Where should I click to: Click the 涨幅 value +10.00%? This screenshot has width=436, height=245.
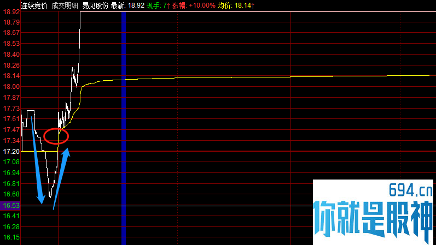pyautogui.click(x=202, y=5)
